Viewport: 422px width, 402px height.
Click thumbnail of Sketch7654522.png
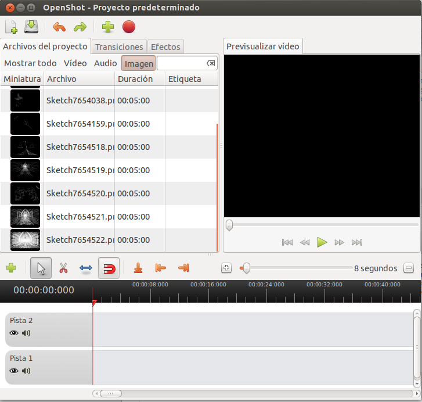(x=25, y=240)
